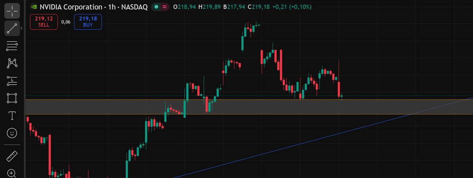473x178 pixels.
Task: Click the NVIDIA logo icon
Action: (34, 6)
